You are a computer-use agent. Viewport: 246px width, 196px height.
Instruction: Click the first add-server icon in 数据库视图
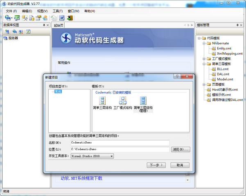[7, 31]
